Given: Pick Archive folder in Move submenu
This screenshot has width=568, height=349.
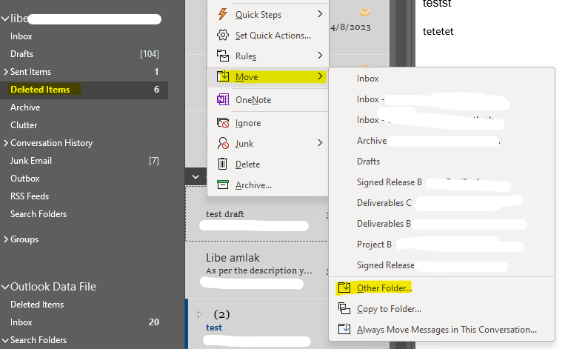Looking at the screenshot, I should pyautogui.click(x=441, y=141).
